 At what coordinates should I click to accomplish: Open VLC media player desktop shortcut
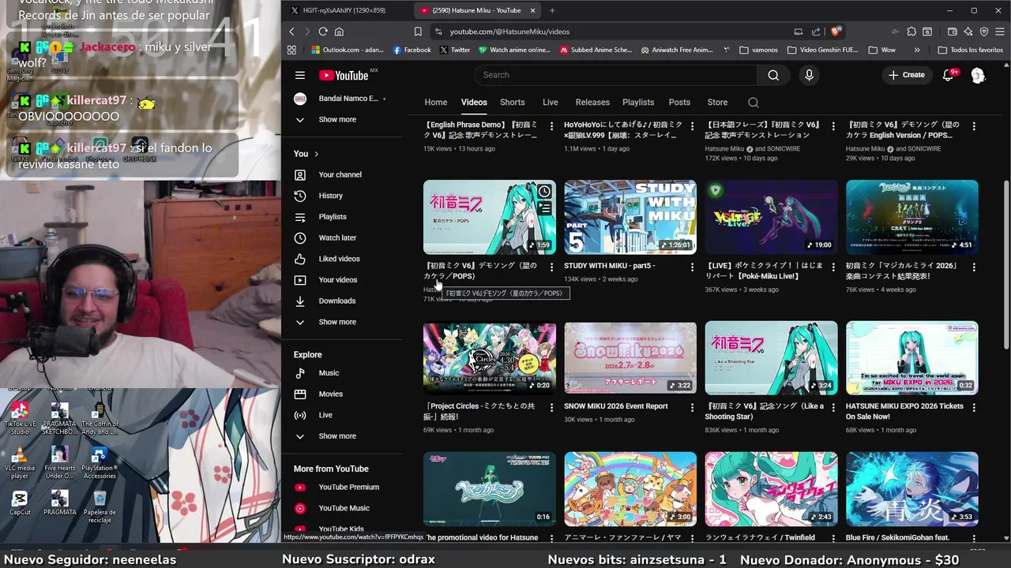[x=20, y=462]
